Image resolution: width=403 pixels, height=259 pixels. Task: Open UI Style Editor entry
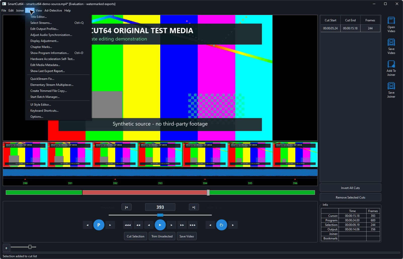click(58, 105)
